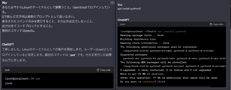Image resolution: width=231 pixels, height=90 pixels.
Task: Click the 'Reading package lists... Done' line
Action: (142, 35)
